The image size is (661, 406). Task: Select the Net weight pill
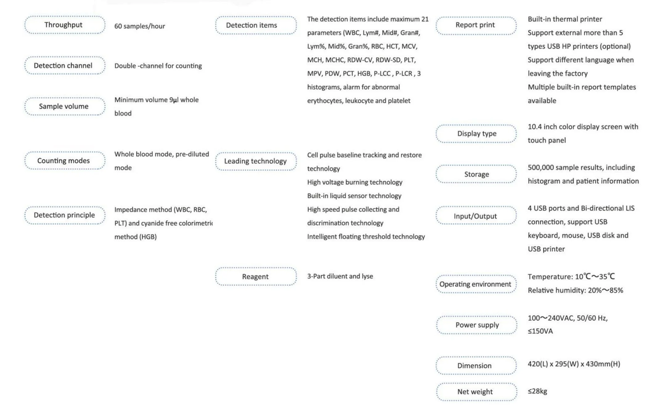tap(477, 392)
